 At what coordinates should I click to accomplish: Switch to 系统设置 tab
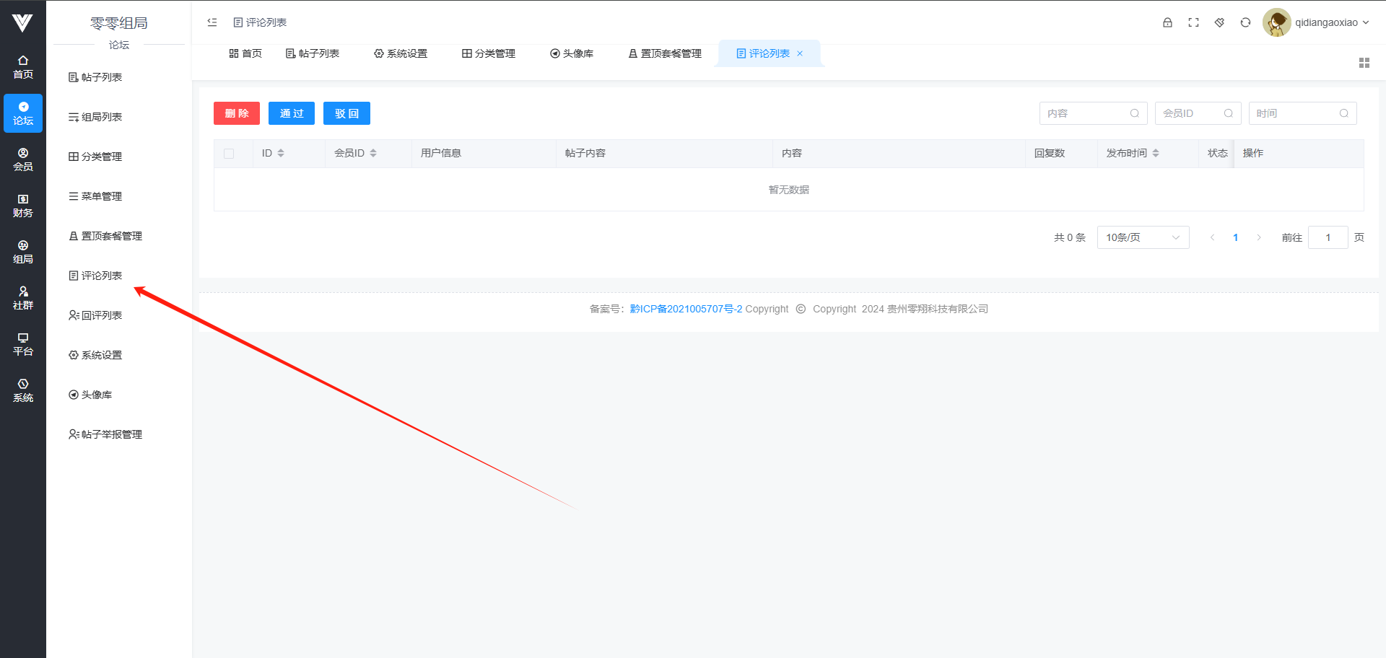[x=401, y=53]
